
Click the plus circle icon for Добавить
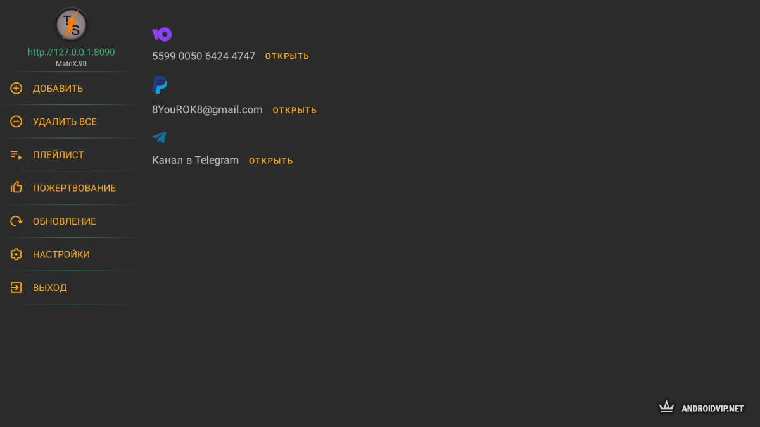[x=16, y=89]
